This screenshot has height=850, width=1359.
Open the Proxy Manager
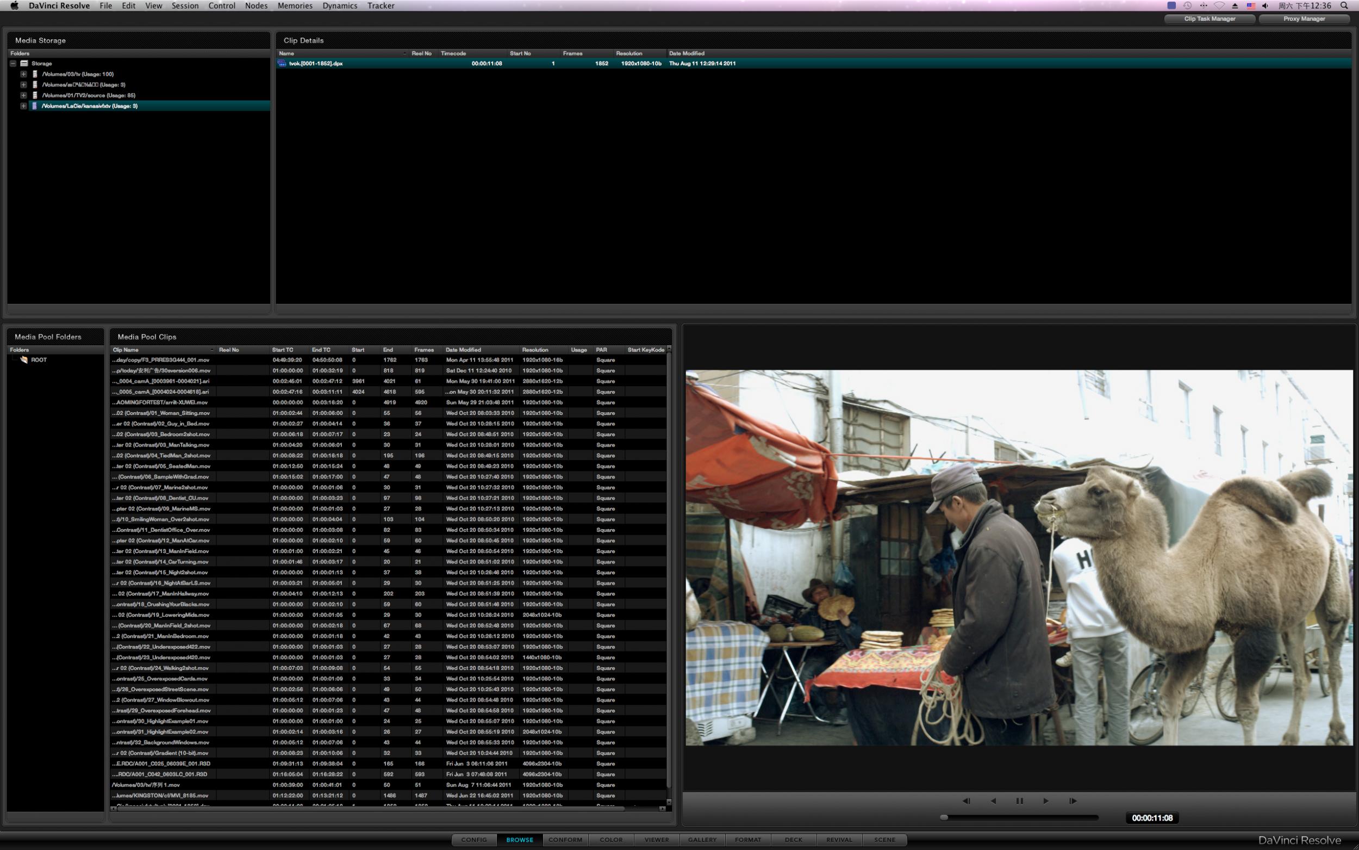1304,18
